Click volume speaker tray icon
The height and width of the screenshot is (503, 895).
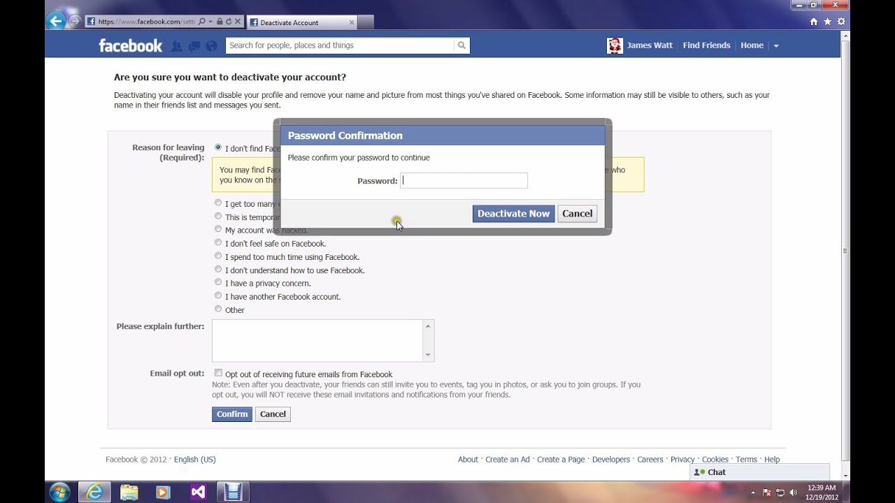(794, 493)
